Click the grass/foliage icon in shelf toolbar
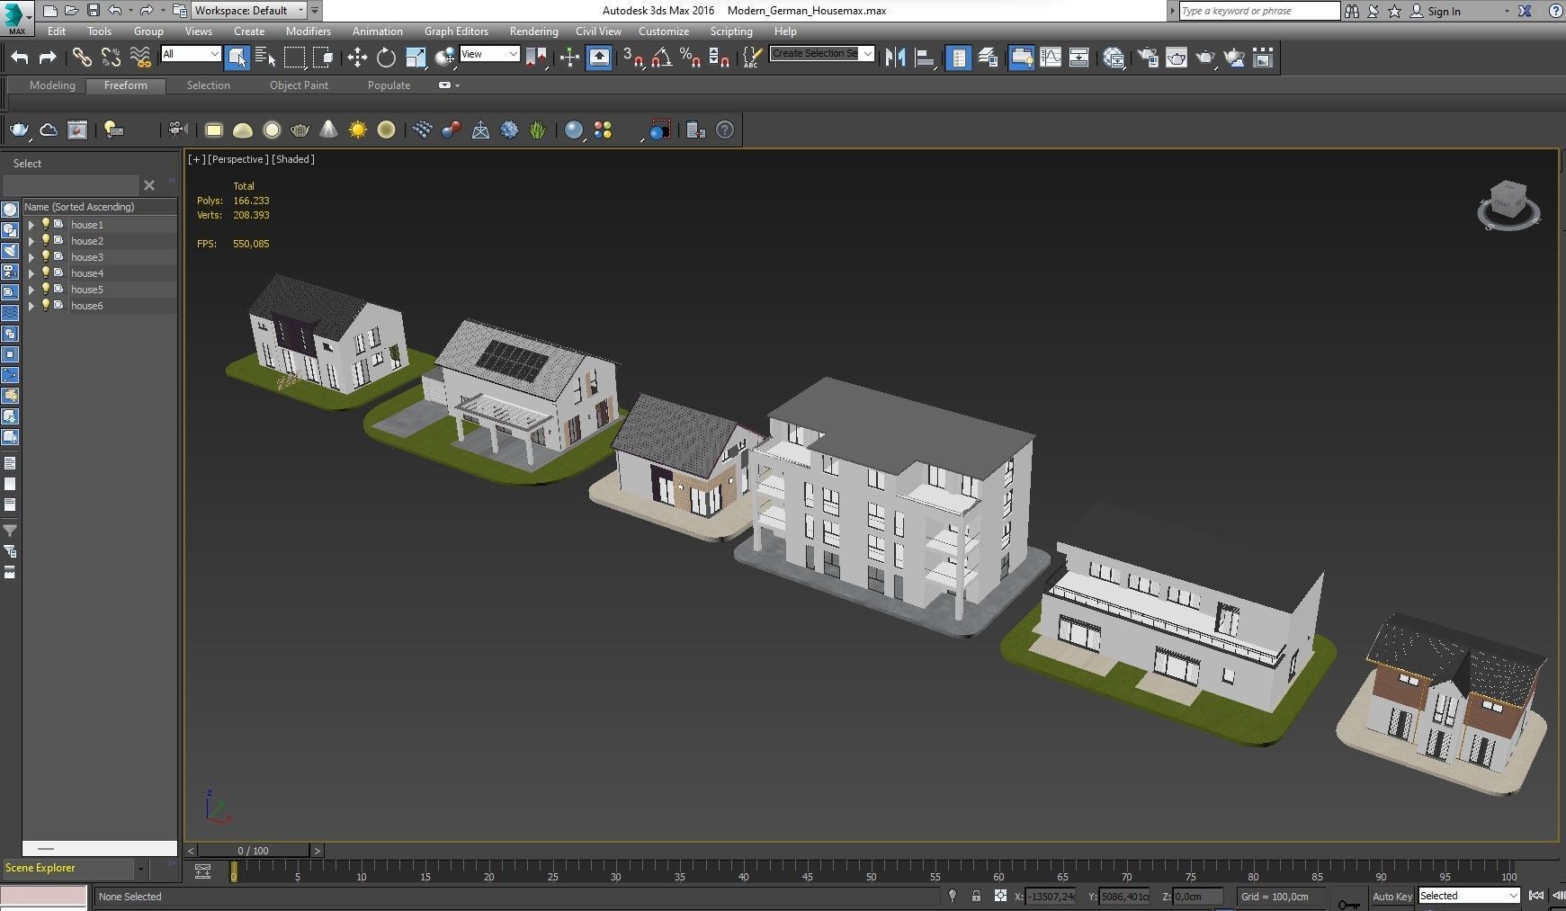The height and width of the screenshot is (911, 1566). point(538,130)
